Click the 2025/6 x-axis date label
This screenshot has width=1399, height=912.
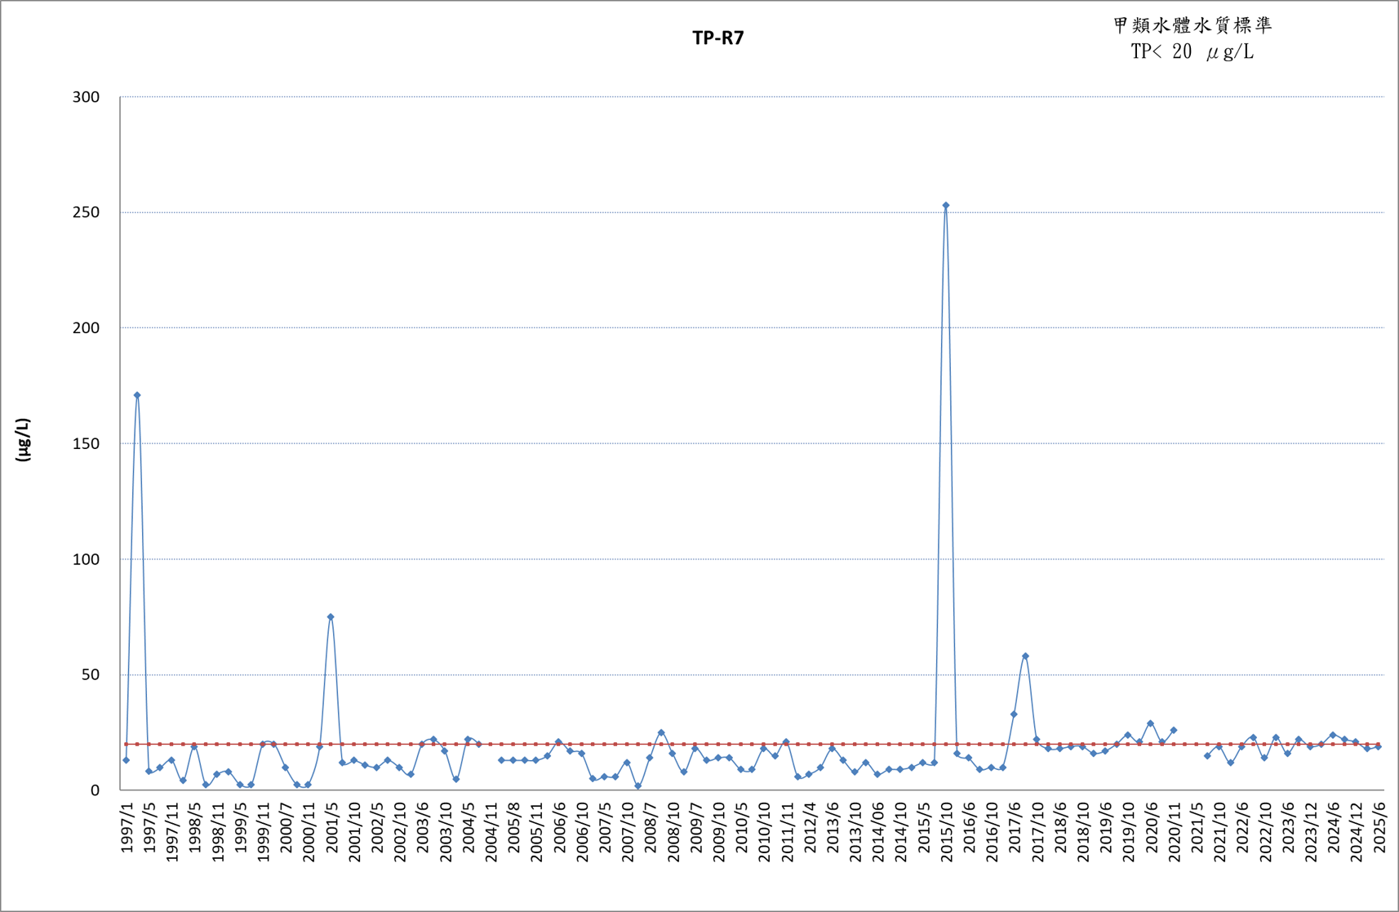(x=1379, y=828)
